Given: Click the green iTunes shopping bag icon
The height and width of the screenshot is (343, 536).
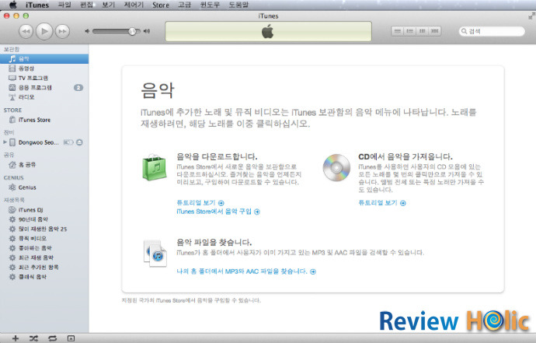Looking at the screenshot, I should tap(155, 167).
